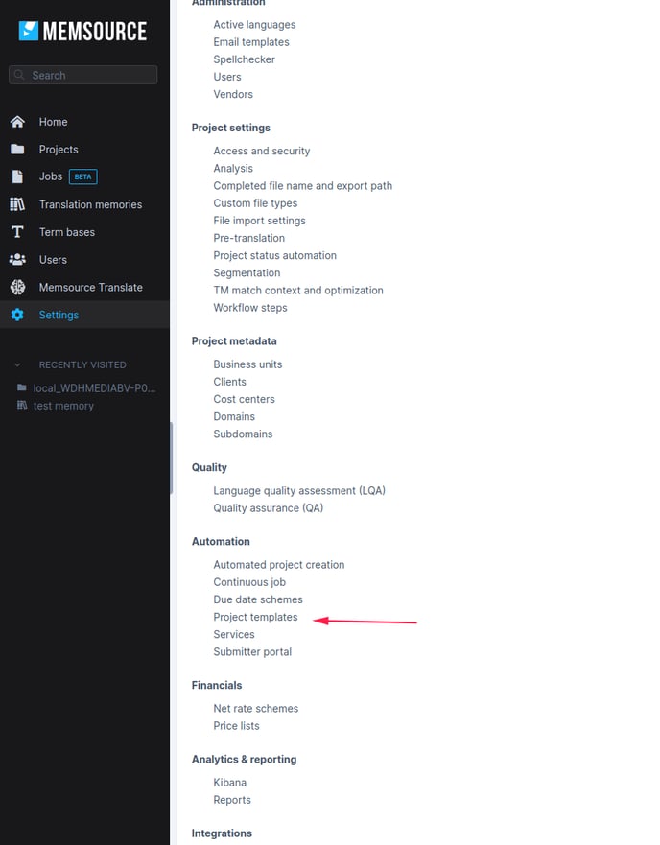Open Project templates settings link
This screenshot has width=660, height=845.
coord(255,617)
